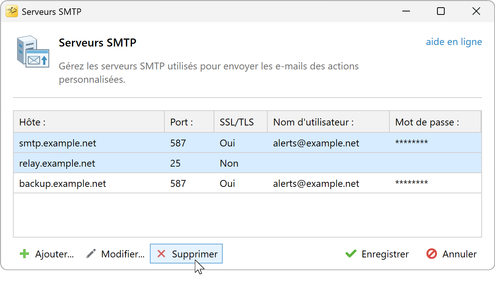Save changes with the Enregistrer label
This screenshot has height=286, width=495.
385,254
